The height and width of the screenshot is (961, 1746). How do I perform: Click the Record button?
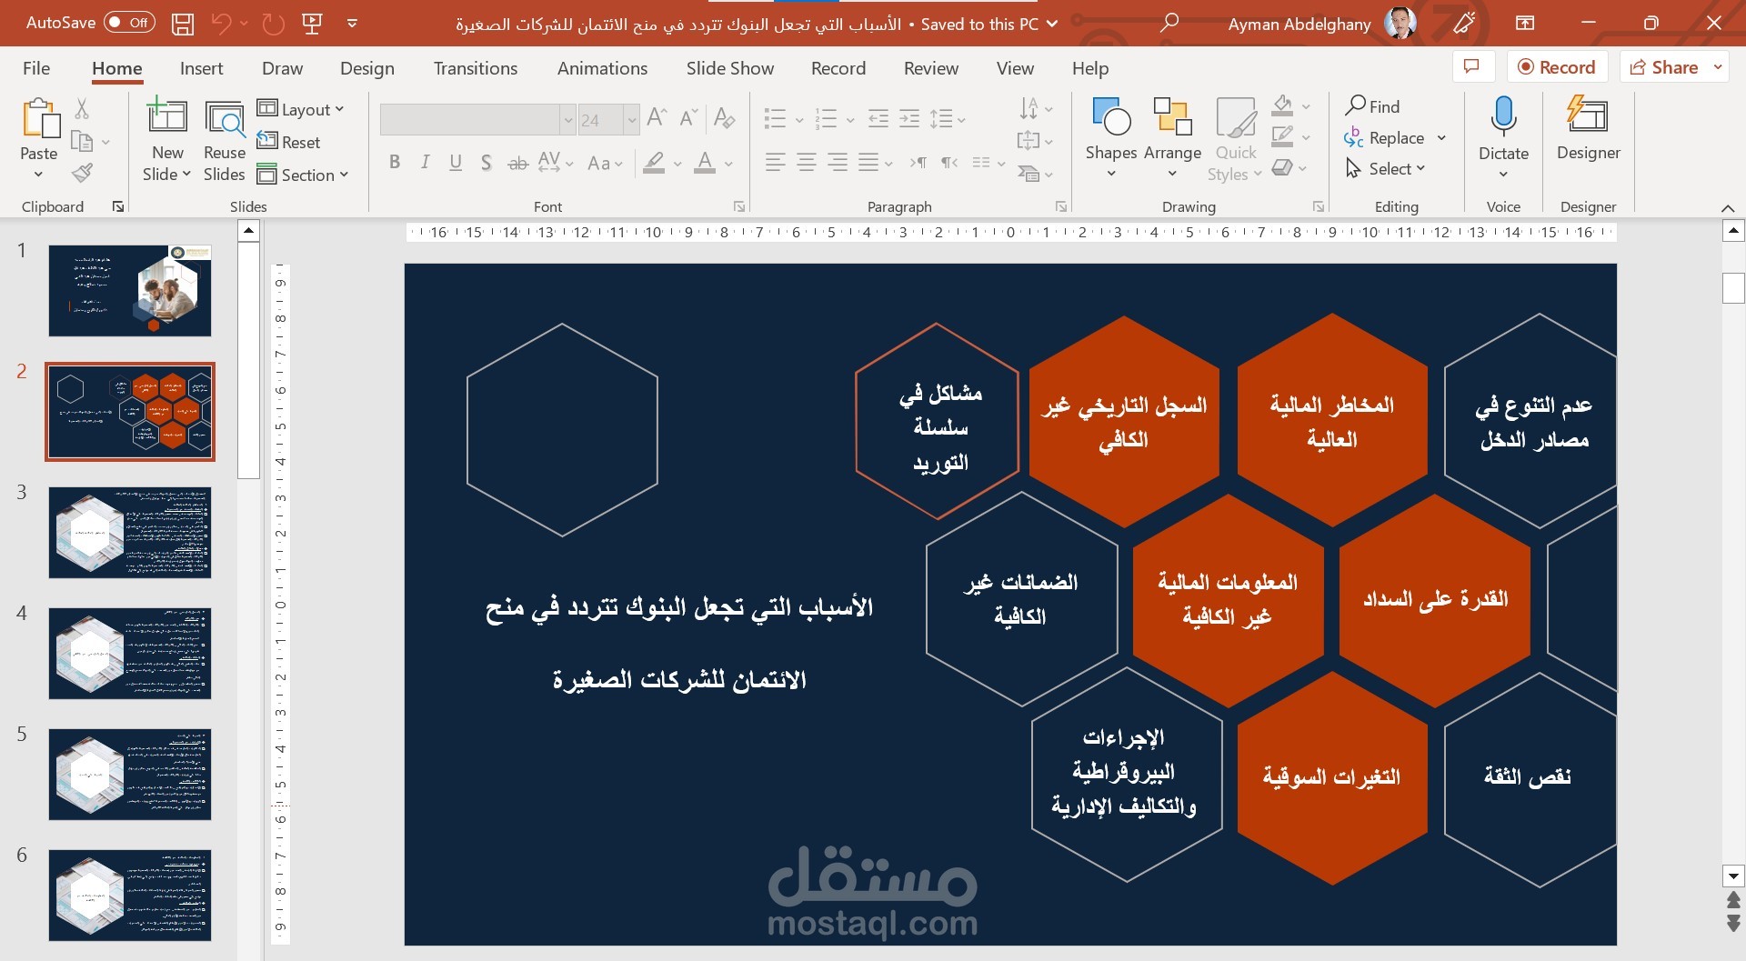(x=1557, y=67)
